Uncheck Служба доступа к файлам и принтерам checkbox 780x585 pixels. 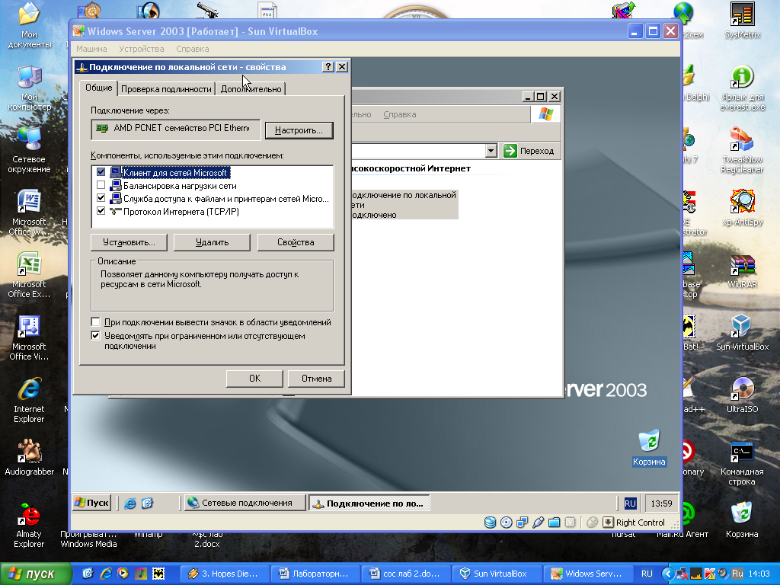[x=101, y=198]
